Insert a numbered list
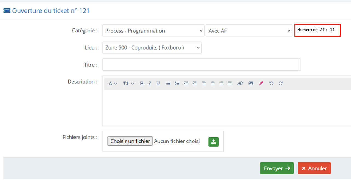Image resolution: width=351 pixels, height=183 pixels. coord(177,84)
